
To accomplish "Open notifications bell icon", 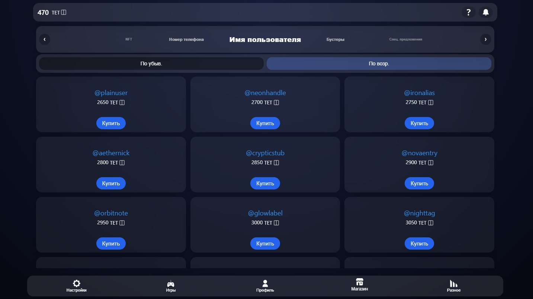I will coord(485,12).
